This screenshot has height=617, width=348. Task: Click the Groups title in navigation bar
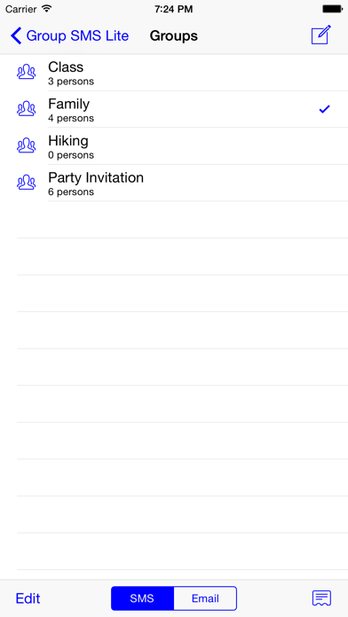pos(174,35)
